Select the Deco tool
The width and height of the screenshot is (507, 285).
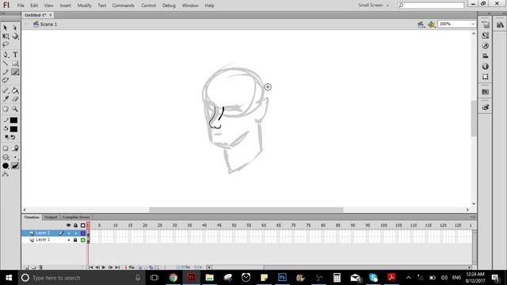(x=6, y=80)
